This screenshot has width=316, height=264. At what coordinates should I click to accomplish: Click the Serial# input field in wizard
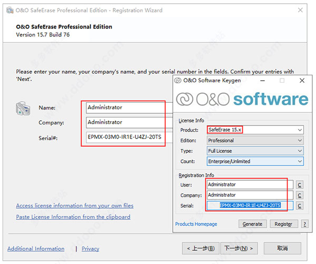(x=129, y=138)
